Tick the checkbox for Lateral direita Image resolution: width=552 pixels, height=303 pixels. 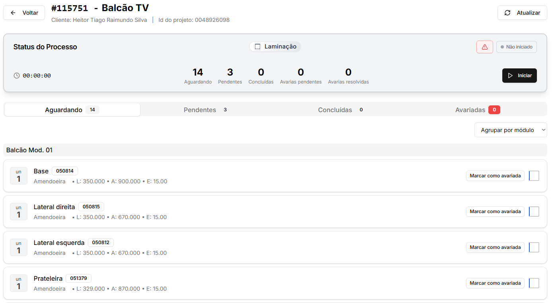tap(534, 212)
